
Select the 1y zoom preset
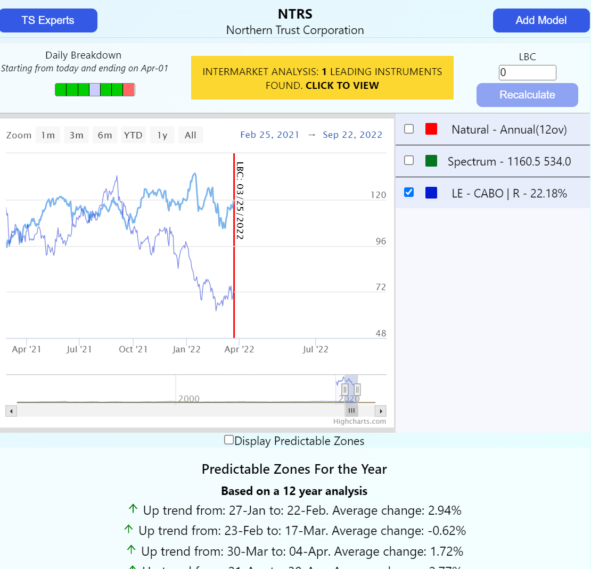pos(162,135)
